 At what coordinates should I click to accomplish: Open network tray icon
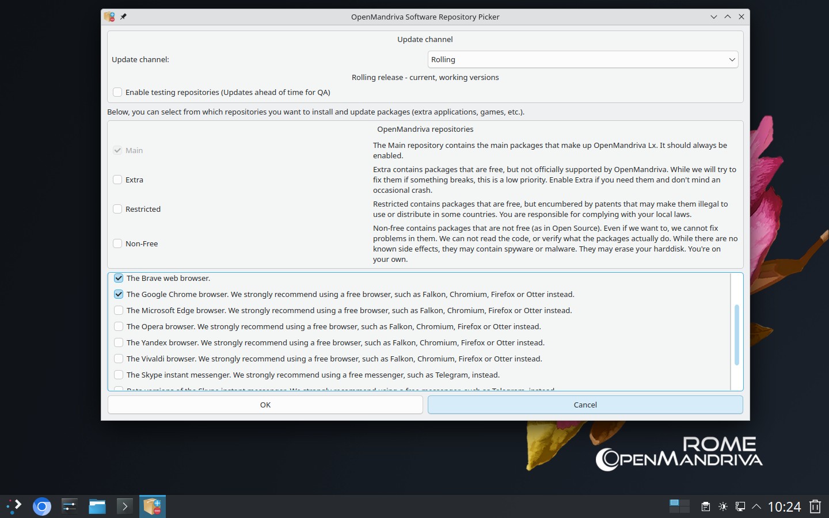[x=740, y=506]
